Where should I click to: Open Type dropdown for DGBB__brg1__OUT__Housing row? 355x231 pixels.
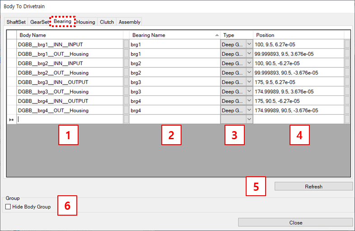point(249,53)
